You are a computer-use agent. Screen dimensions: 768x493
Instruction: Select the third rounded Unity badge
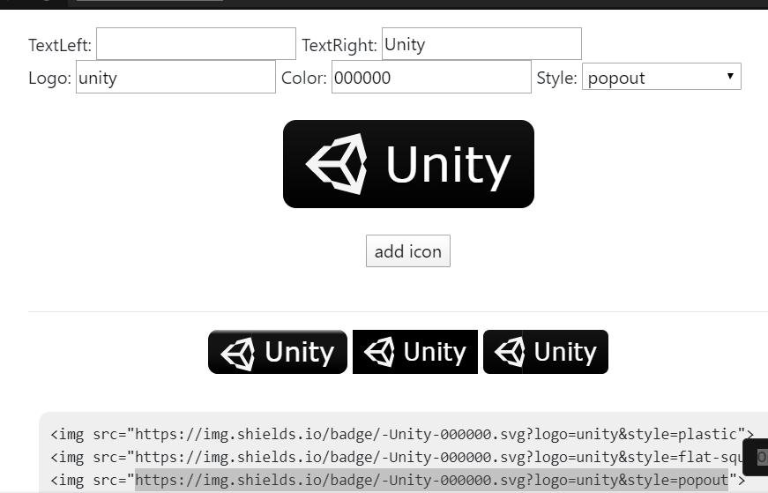pos(546,352)
